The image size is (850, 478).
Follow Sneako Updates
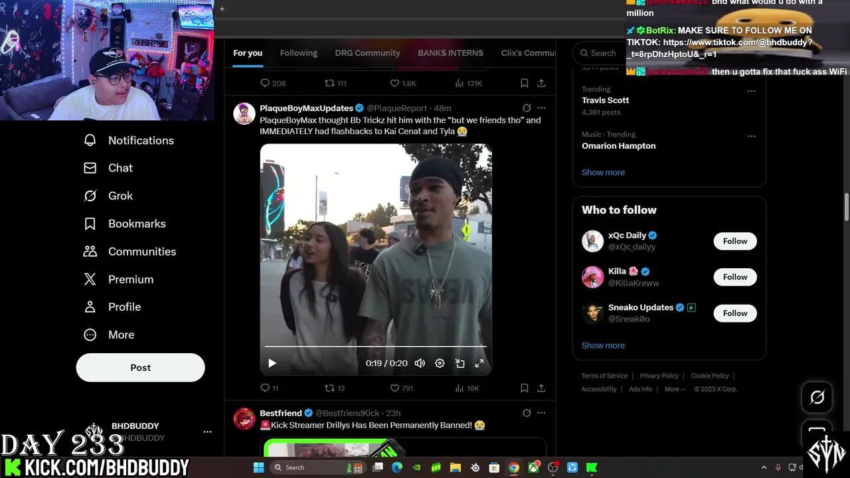(x=735, y=313)
